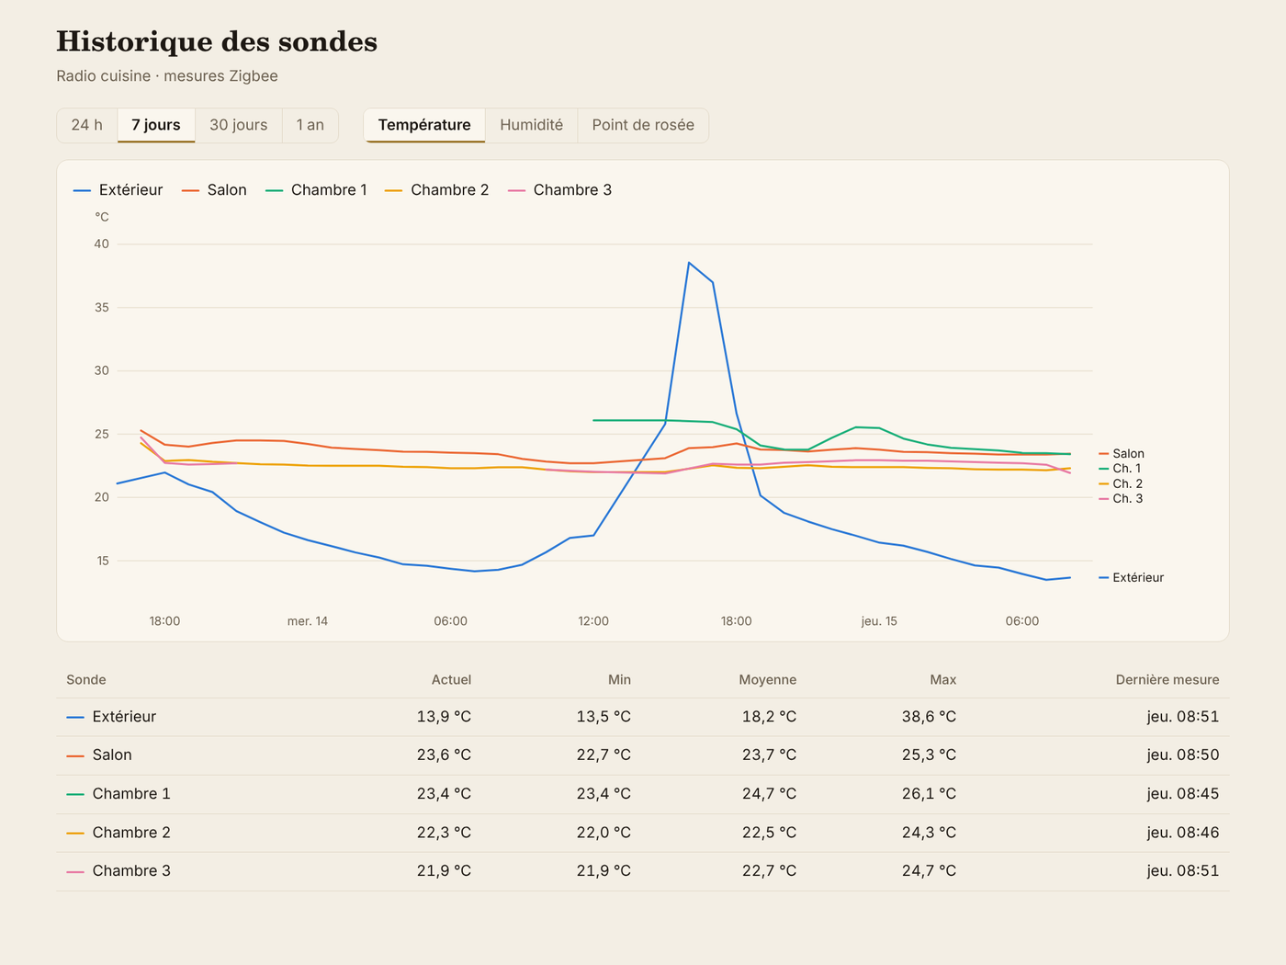The image size is (1286, 965).
Task: Switch to the 30 jours range
Action: click(239, 125)
